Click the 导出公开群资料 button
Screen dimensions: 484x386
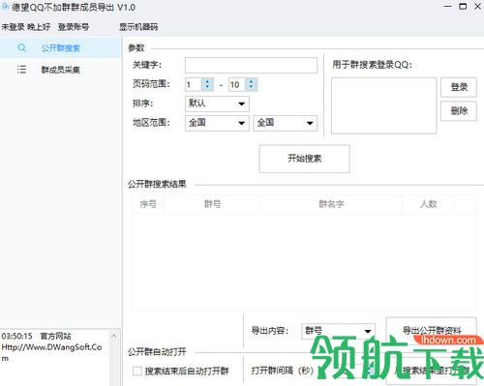[x=432, y=330]
